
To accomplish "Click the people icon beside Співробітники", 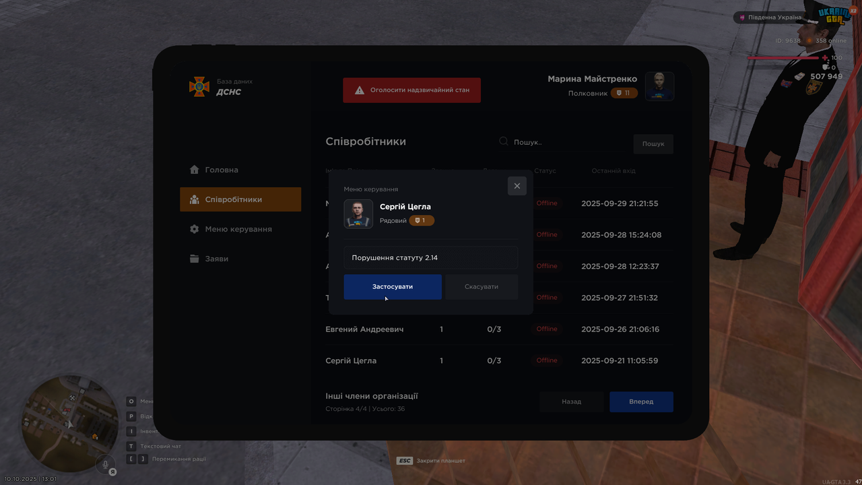I will pyautogui.click(x=194, y=199).
